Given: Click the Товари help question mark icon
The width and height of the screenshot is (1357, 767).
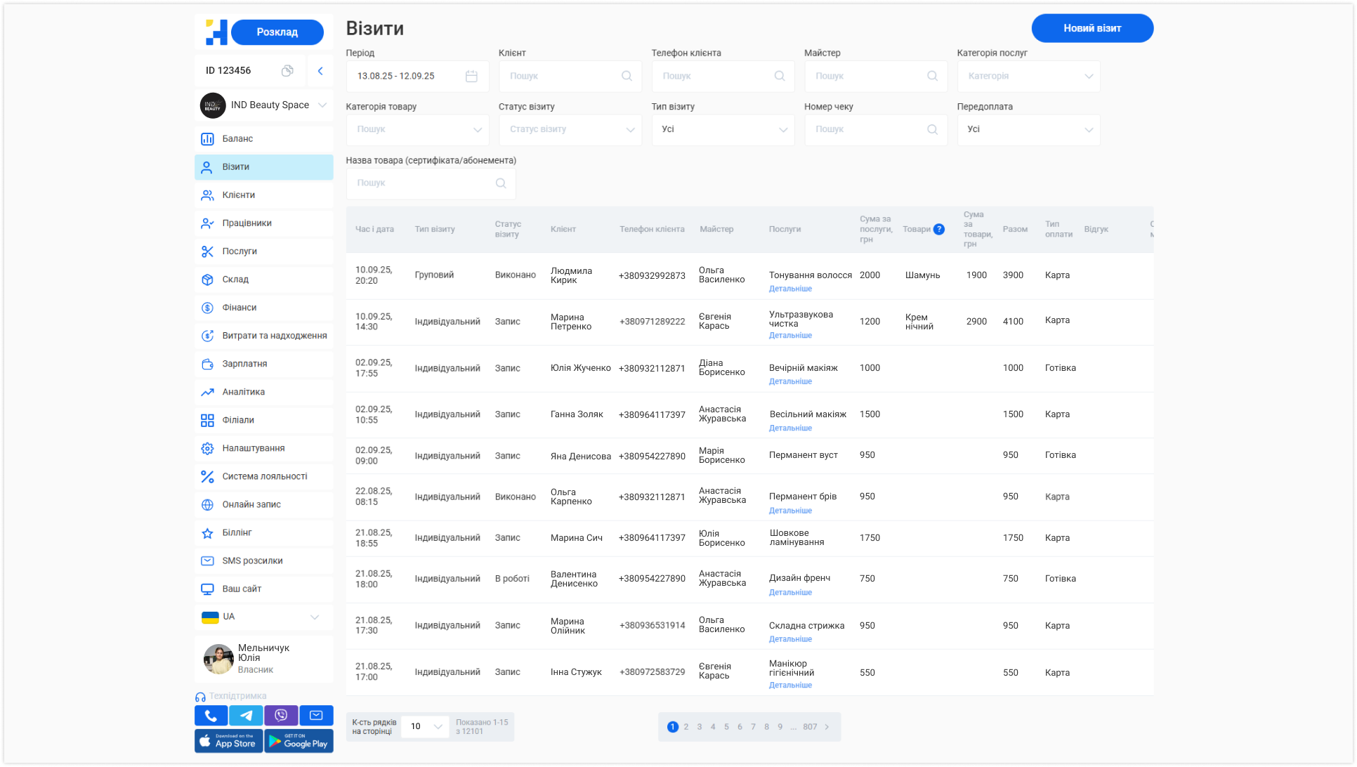Looking at the screenshot, I should point(939,229).
